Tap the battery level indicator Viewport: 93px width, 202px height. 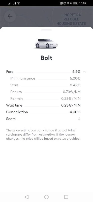[76, 3]
